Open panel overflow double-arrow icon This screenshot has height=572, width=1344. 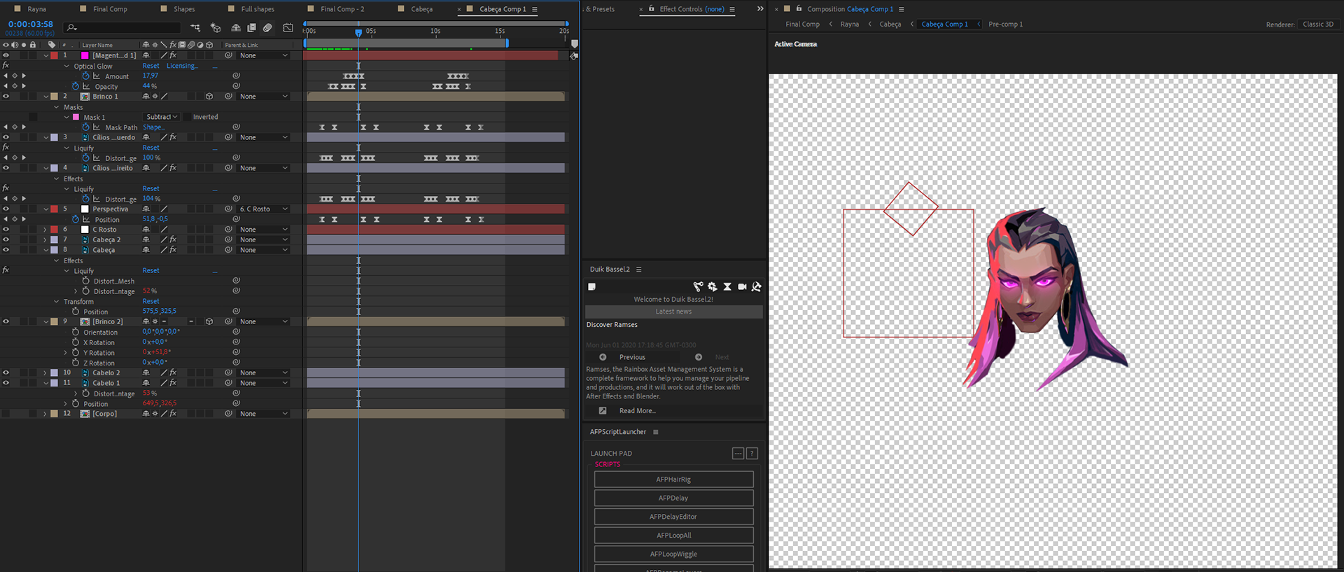pyautogui.click(x=760, y=9)
